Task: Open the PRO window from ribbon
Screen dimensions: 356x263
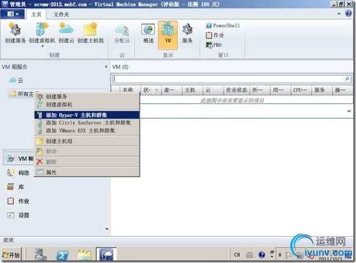Action: click(214, 45)
